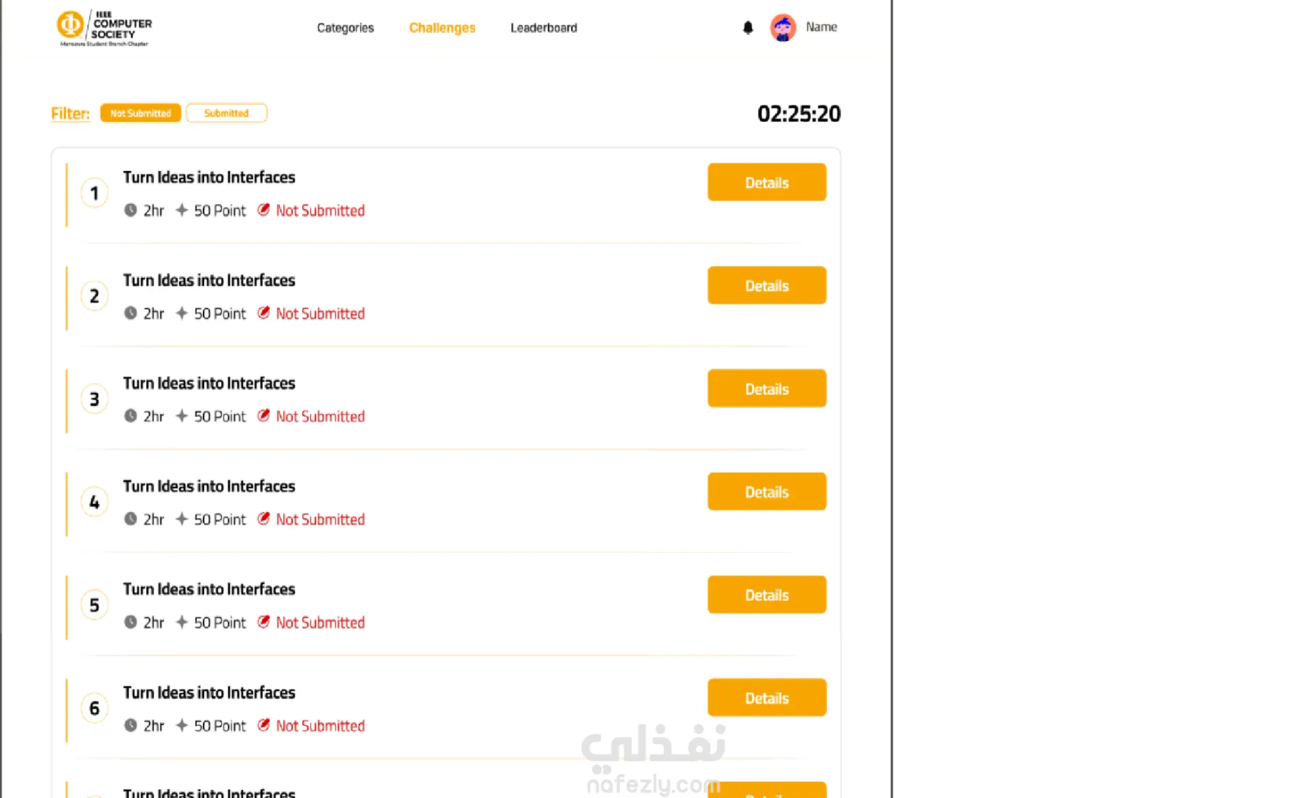This screenshot has width=1307, height=798.
Task: Open the user profile avatar
Action: pos(783,28)
